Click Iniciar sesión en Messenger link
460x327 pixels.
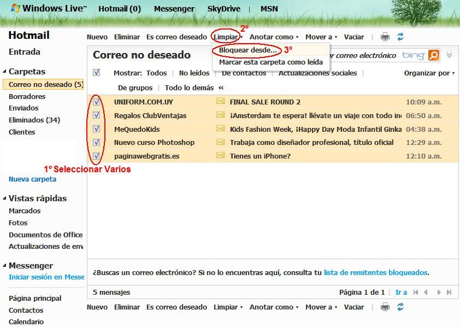point(46,277)
